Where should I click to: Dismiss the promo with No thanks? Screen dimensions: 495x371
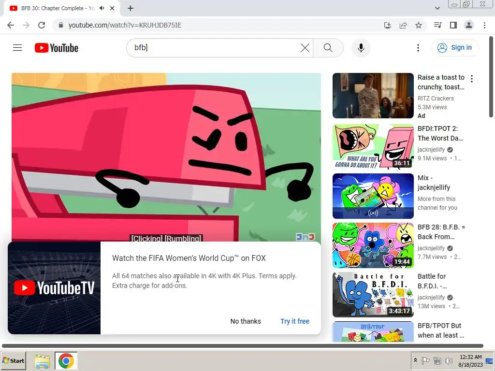[x=246, y=321]
